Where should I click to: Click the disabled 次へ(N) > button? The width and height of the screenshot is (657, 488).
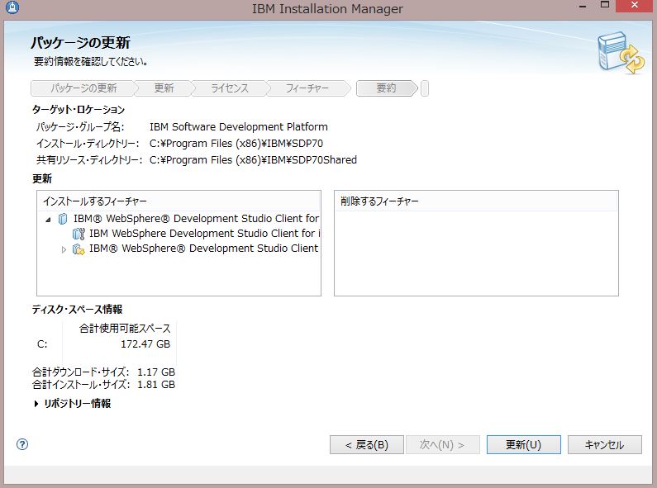(442, 444)
